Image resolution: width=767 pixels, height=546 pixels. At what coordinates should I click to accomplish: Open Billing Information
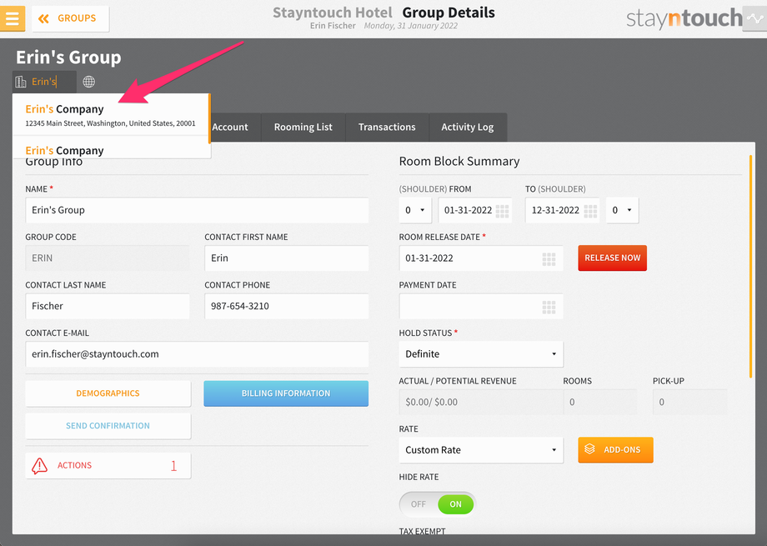pyautogui.click(x=286, y=393)
